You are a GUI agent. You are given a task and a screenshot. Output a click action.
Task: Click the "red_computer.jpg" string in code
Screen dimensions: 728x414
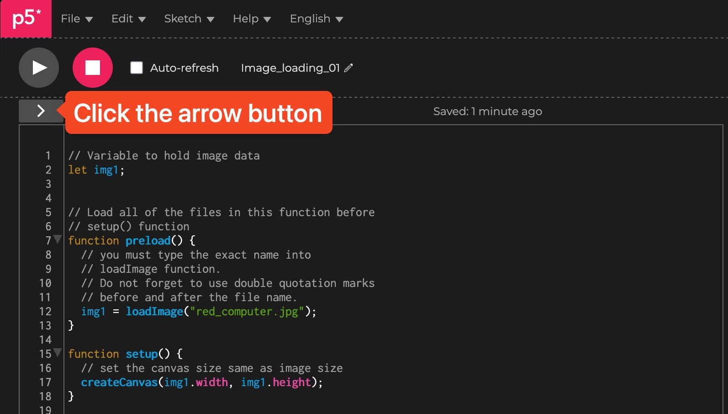point(247,312)
